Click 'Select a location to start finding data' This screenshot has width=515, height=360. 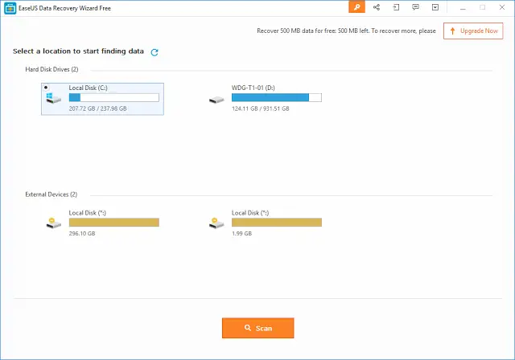click(x=78, y=51)
